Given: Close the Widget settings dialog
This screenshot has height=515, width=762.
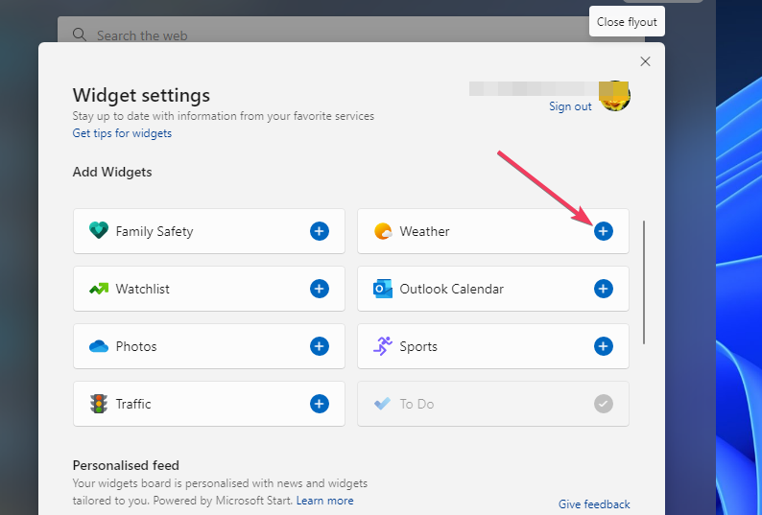Looking at the screenshot, I should [645, 61].
